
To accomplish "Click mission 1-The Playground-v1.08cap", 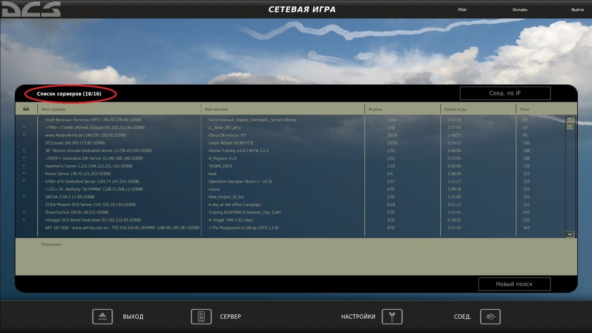I will pyautogui.click(x=243, y=228).
